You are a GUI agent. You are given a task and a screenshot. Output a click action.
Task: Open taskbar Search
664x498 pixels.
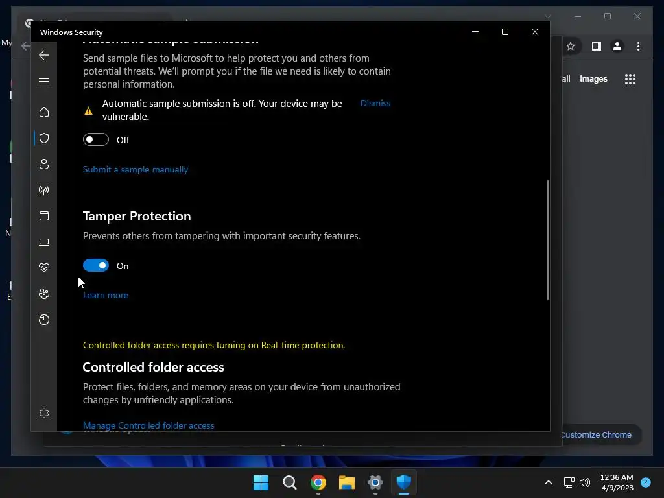(x=290, y=482)
